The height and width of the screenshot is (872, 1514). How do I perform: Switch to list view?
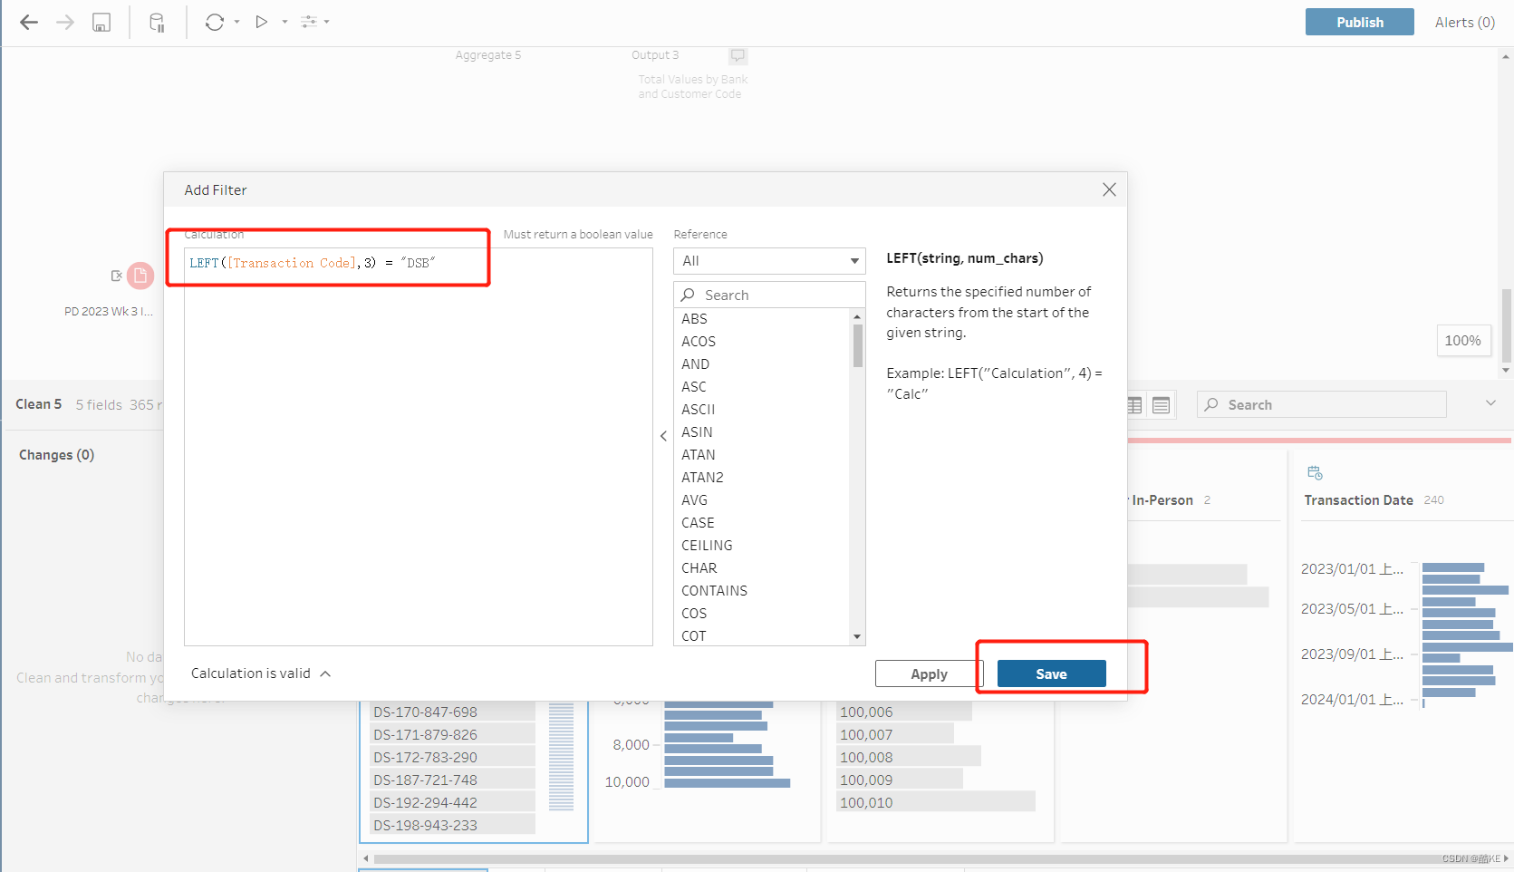click(x=1161, y=404)
